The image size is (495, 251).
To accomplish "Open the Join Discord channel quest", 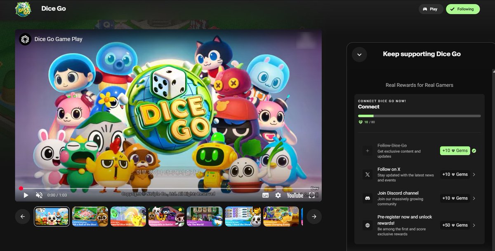I will [x=420, y=198].
